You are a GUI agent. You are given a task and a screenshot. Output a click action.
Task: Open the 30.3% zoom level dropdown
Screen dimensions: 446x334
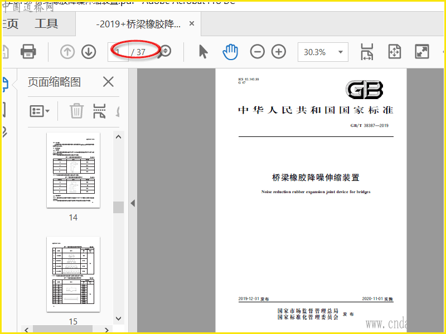click(x=323, y=52)
